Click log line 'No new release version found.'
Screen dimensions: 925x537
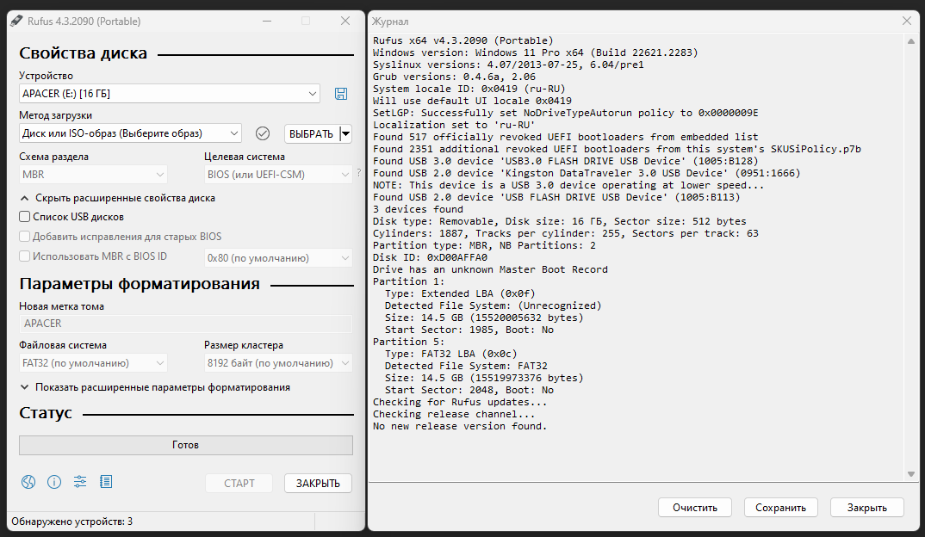pyautogui.click(x=460, y=426)
